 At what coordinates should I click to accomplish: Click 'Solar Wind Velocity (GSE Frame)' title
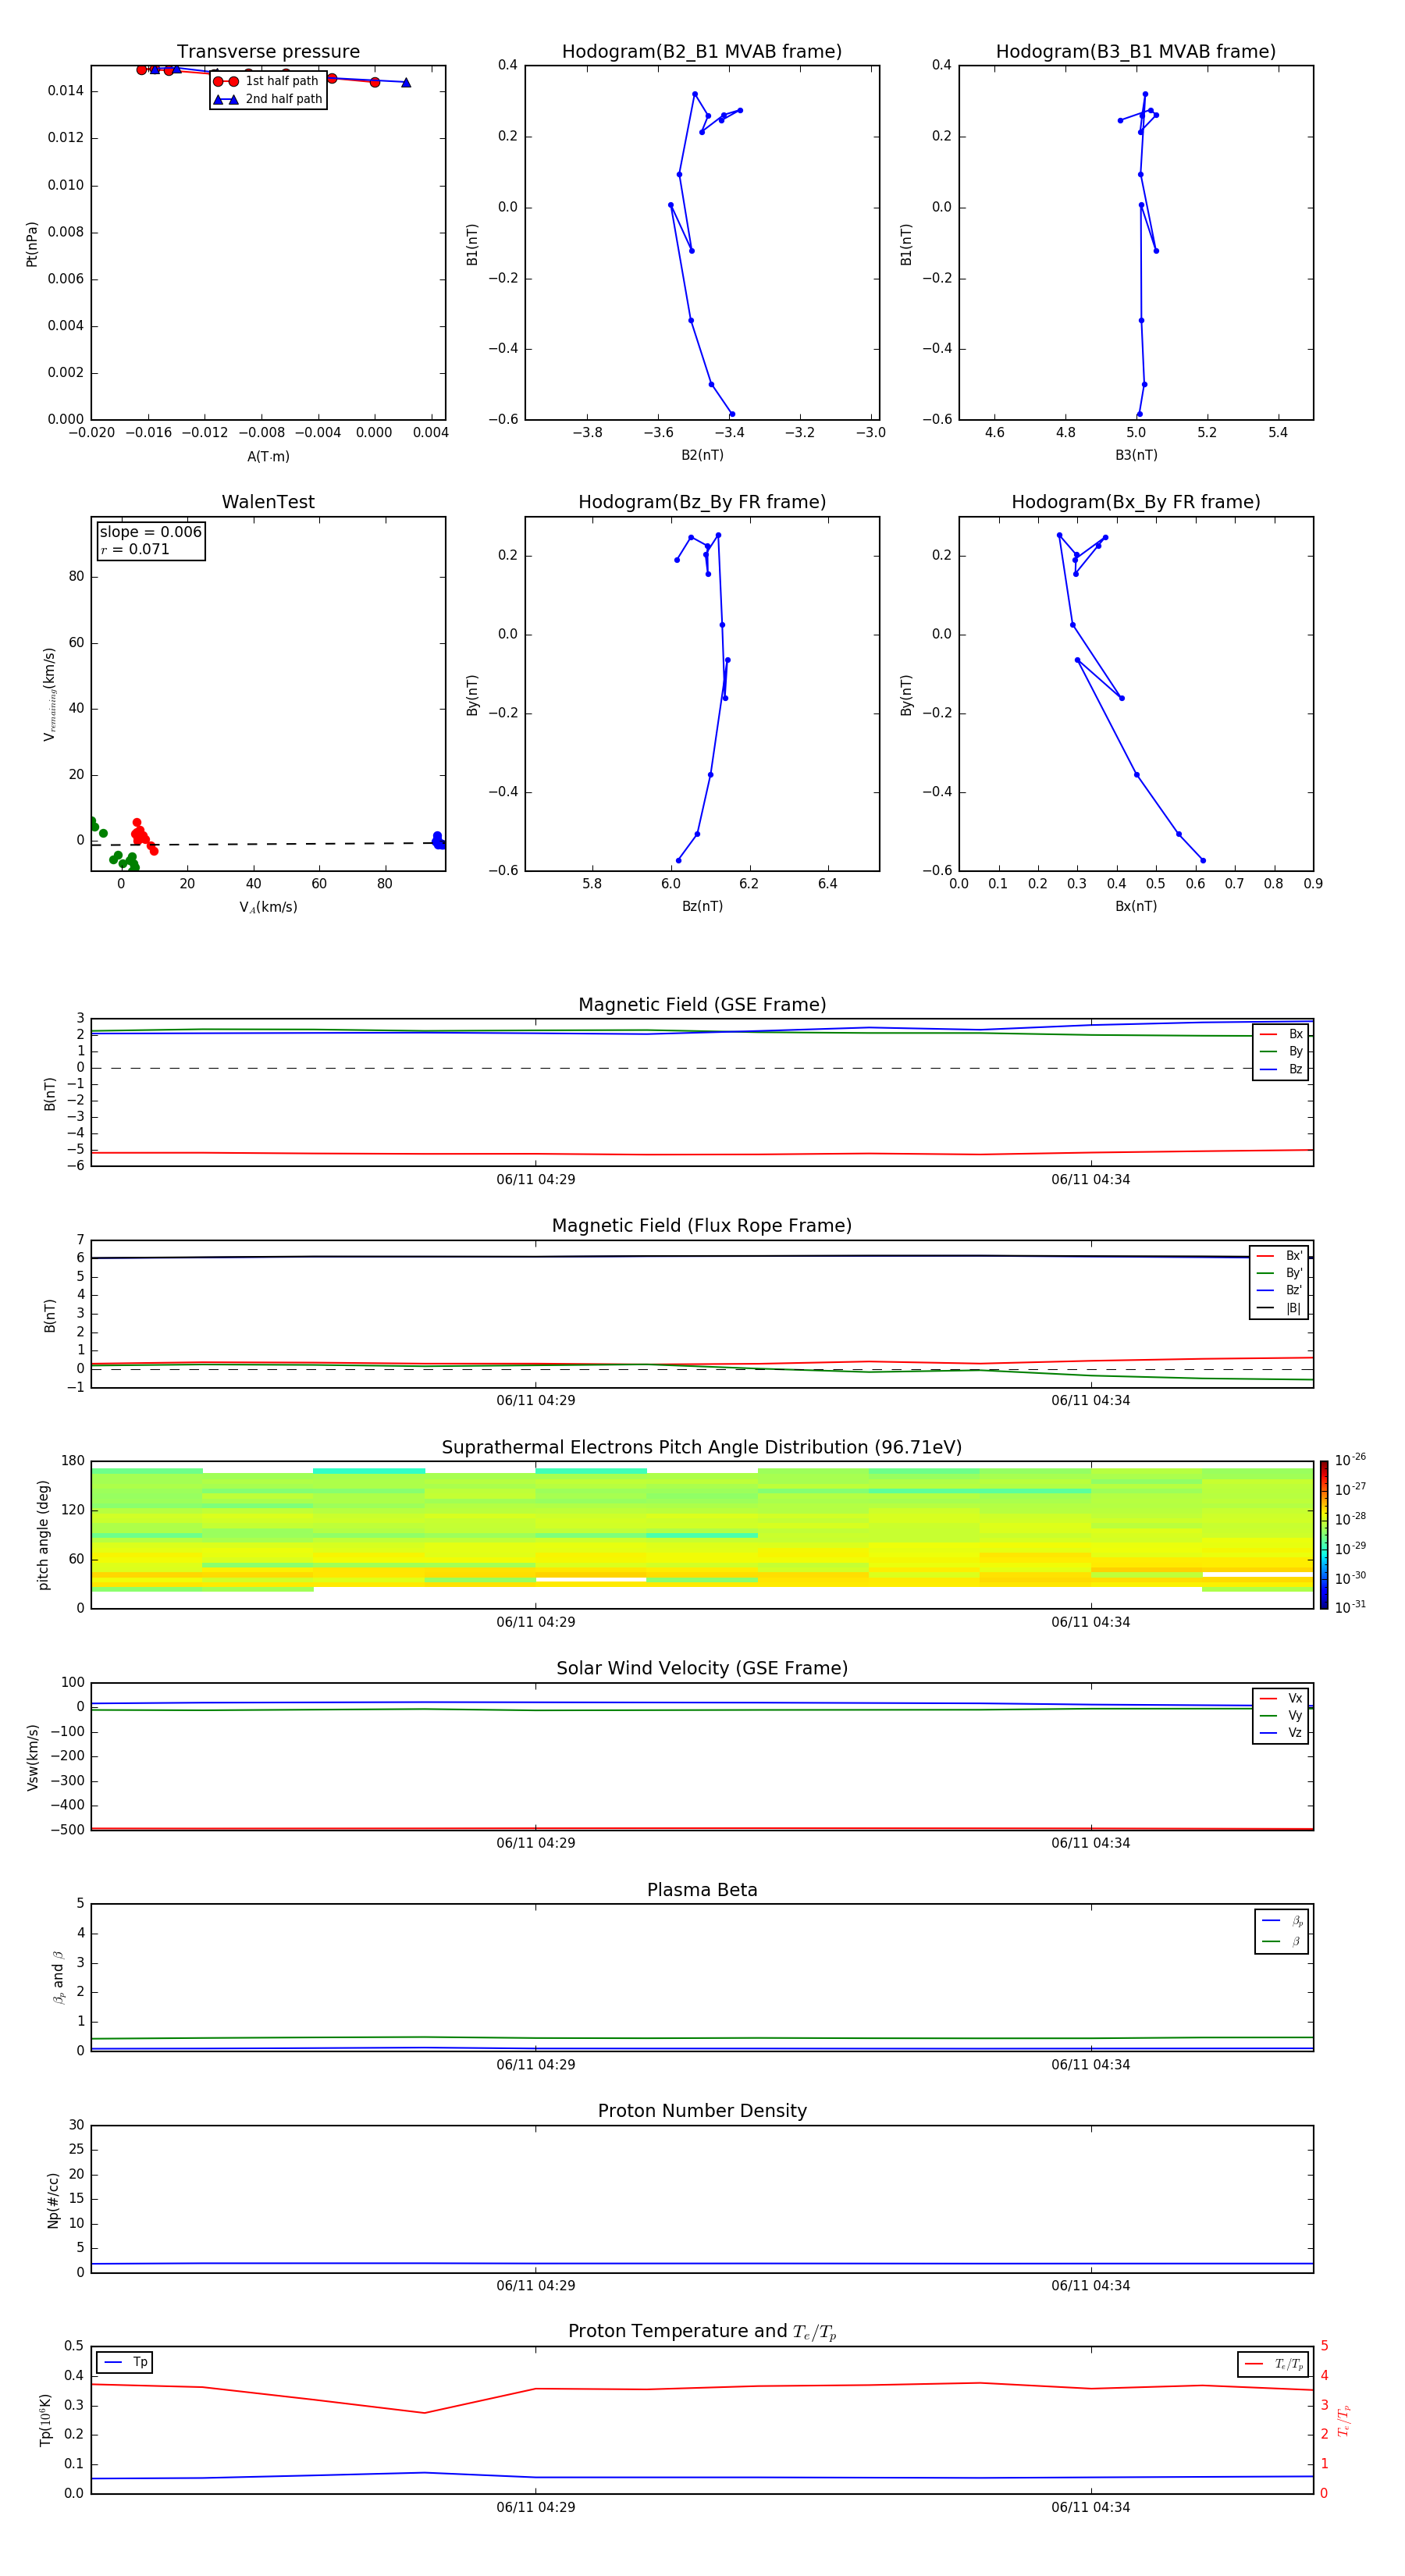702,1668
